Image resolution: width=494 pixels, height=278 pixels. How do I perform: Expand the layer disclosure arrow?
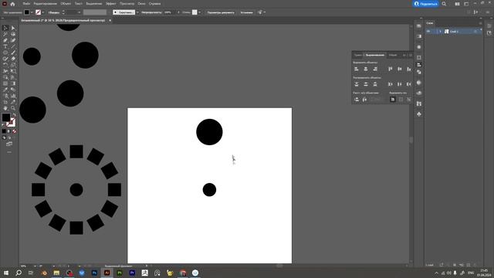(440, 31)
